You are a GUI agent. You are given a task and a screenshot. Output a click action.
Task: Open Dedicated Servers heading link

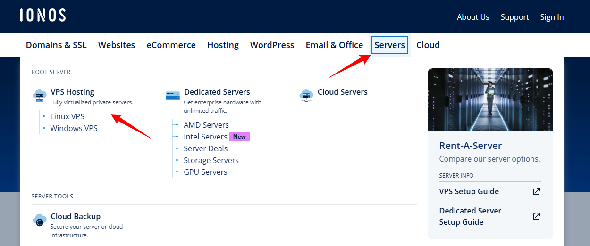tap(217, 92)
